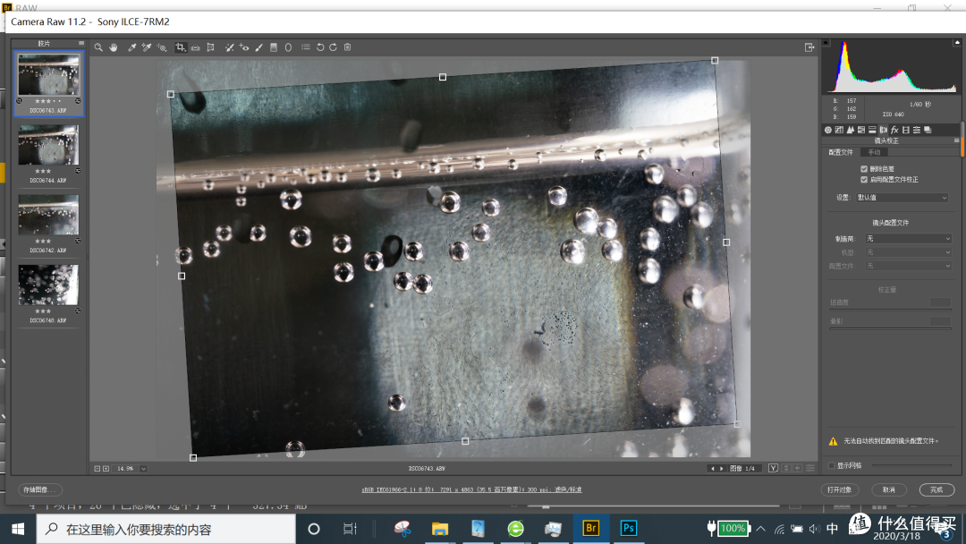Open the Effects fx panel icon
Screen dimensions: 966x544
pyautogui.click(x=894, y=130)
